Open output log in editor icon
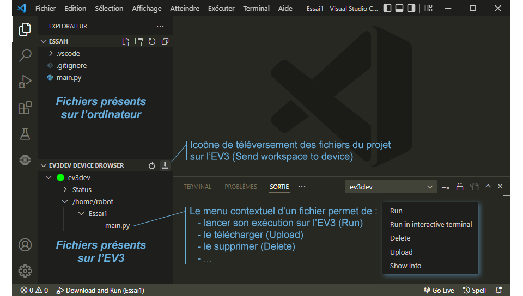This screenshot has height=296, width=523. pos(474,187)
